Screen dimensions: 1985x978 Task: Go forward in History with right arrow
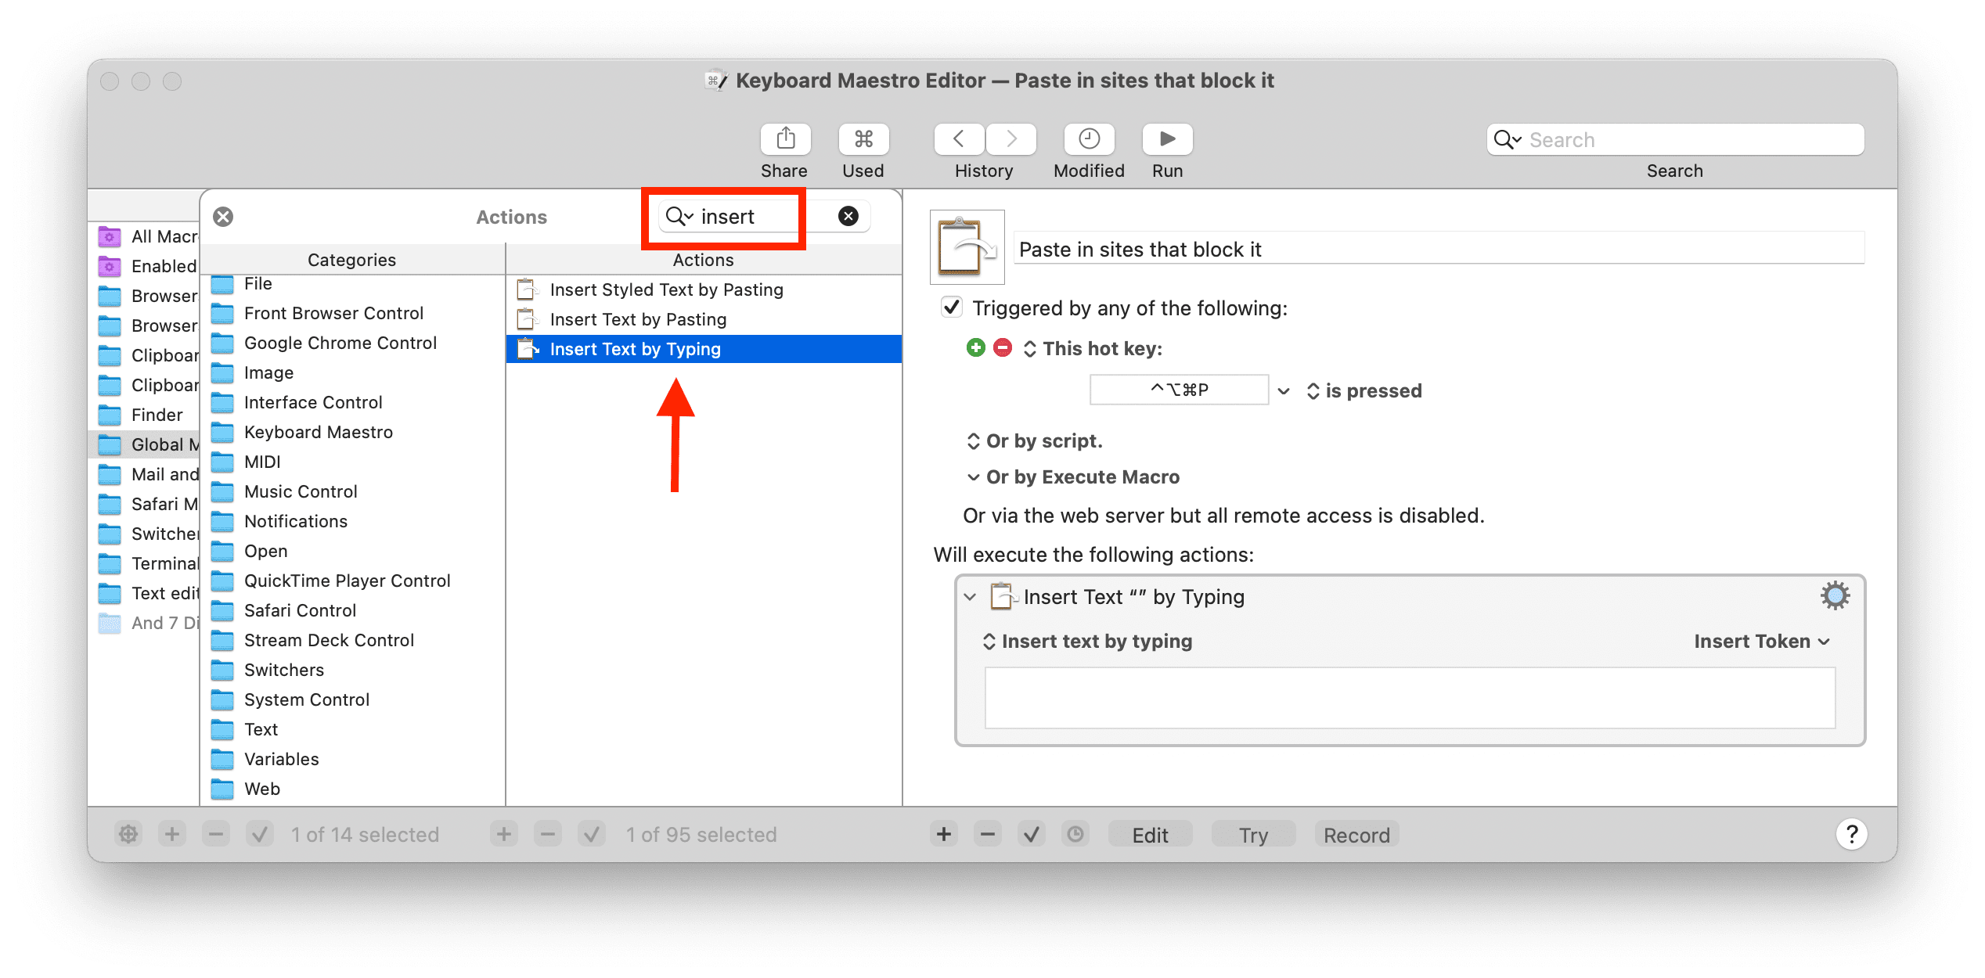coord(1011,139)
